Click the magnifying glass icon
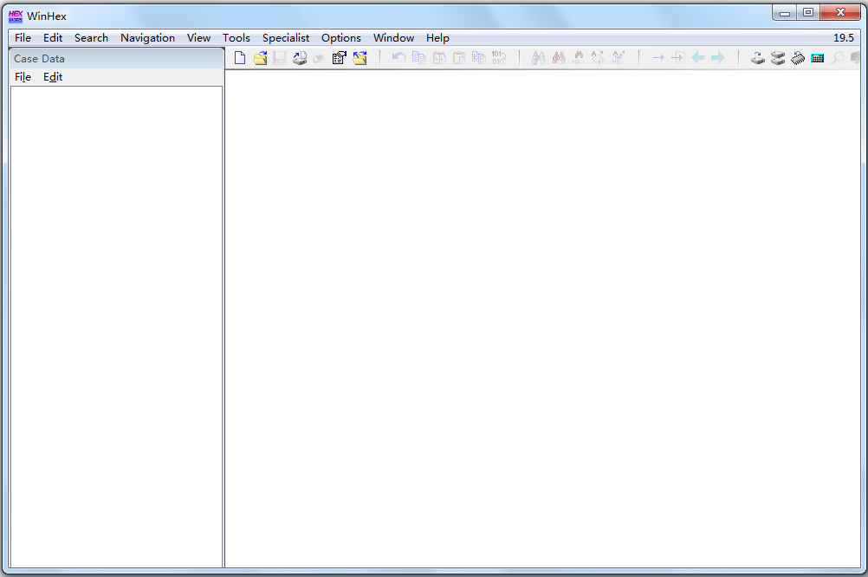 (838, 57)
